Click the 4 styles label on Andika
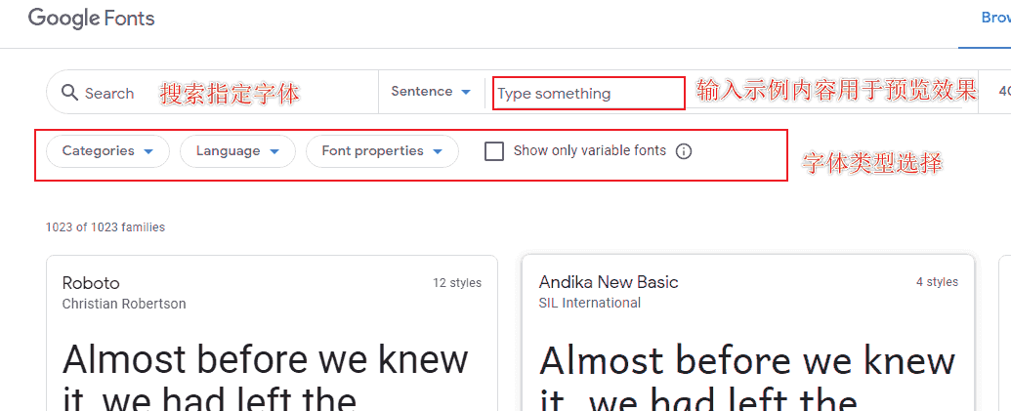 pos(937,282)
